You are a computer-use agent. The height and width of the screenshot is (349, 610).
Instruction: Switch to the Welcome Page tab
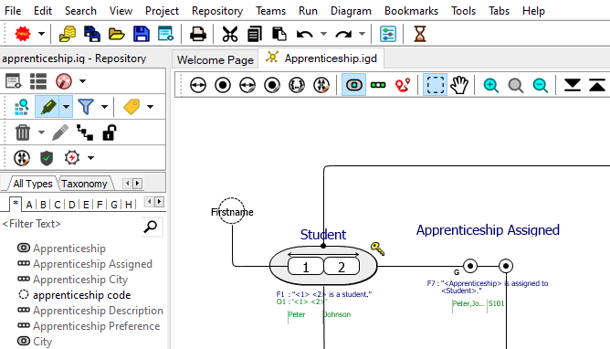click(216, 60)
